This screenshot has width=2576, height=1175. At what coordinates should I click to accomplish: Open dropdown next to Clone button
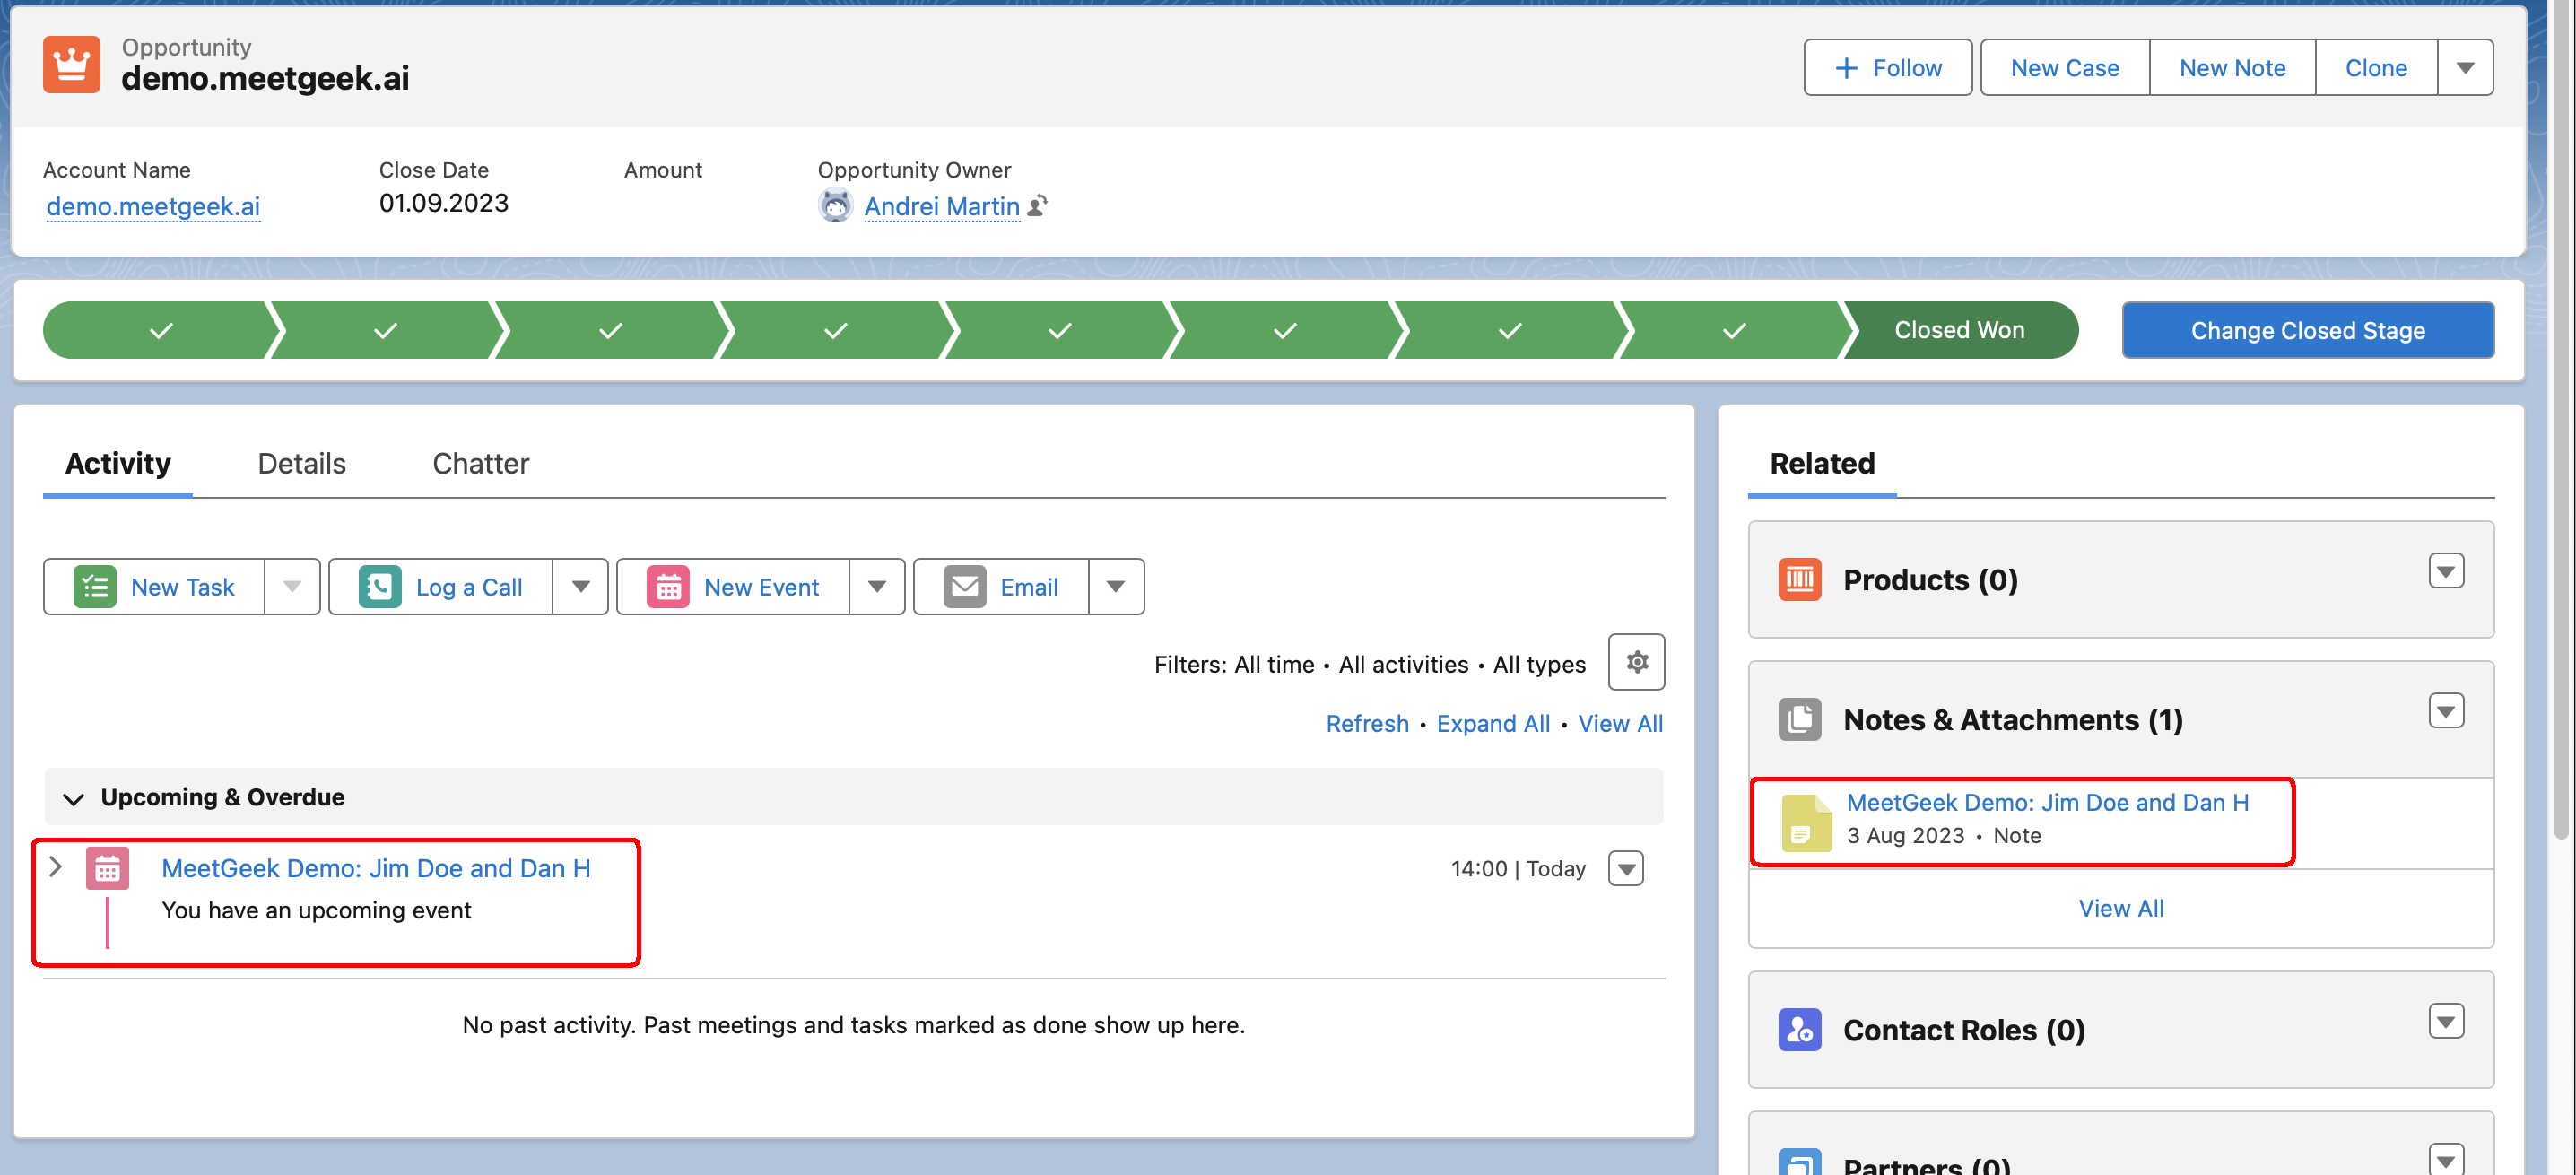[x=2464, y=68]
